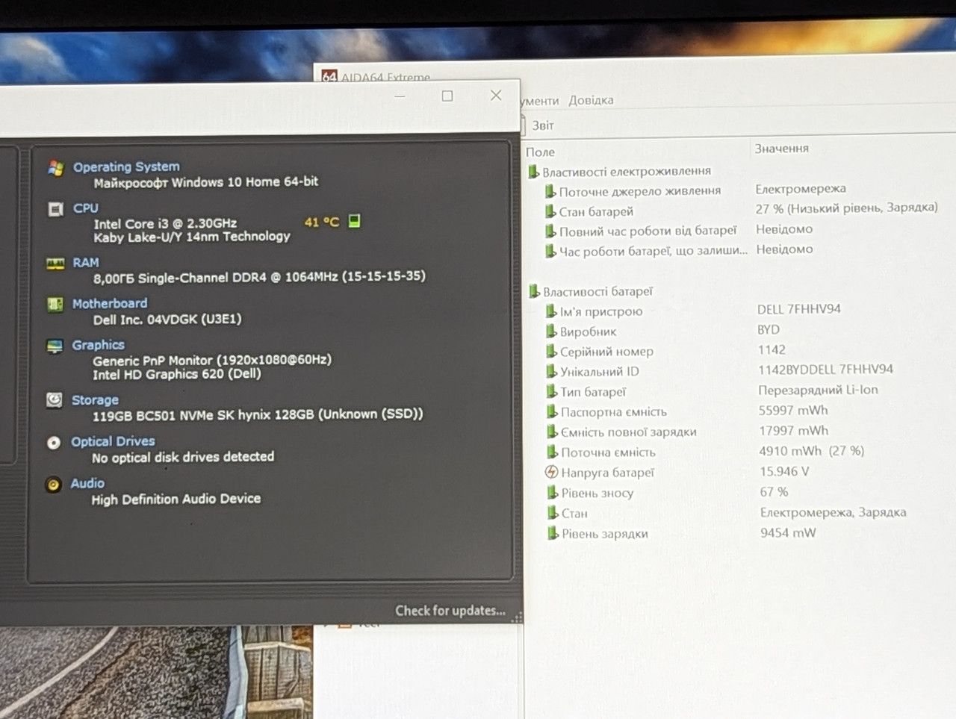The image size is (956, 719).
Task: Maximize the Speccy window
Action: [x=447, y=96]
